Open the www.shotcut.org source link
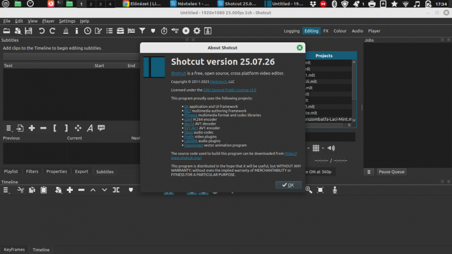 click(x=234, y=156)
